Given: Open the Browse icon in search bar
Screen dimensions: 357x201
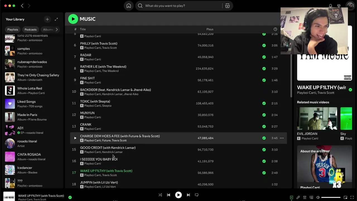Looking at the screenshot, I should click(227, 6).
